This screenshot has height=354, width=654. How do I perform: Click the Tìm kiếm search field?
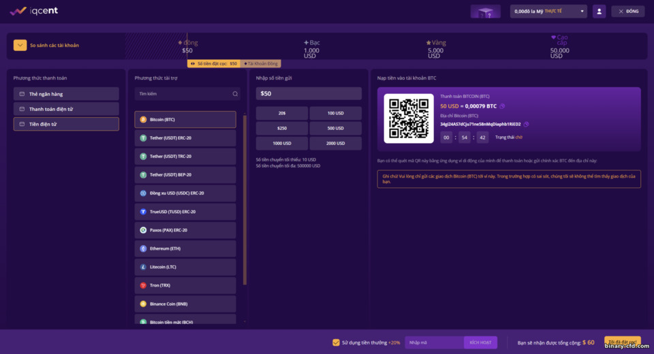(187, 94)
